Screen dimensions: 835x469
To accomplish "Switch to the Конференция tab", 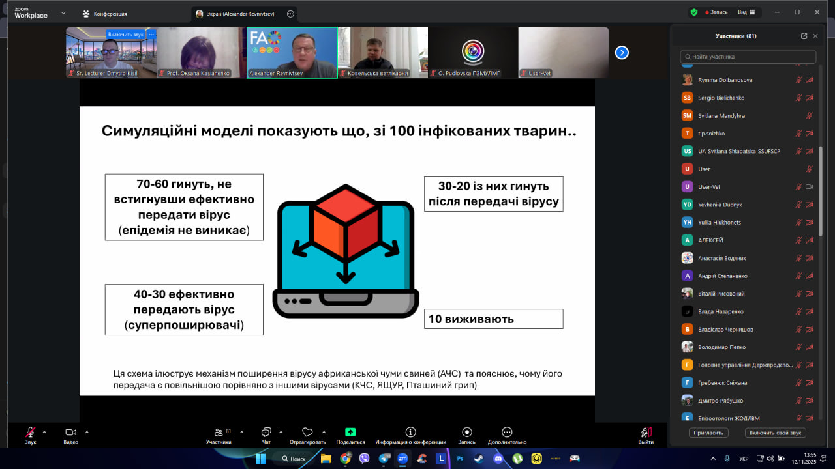I will (x=104, y=14).
